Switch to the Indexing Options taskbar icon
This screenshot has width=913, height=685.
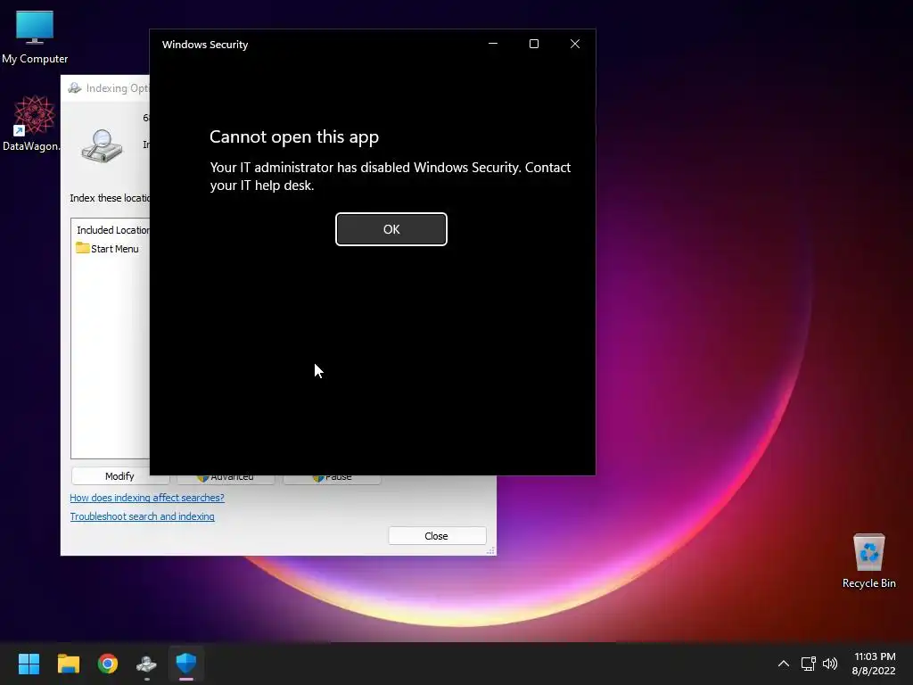[147, 664]
